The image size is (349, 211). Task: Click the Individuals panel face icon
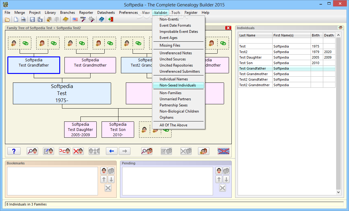pos(340,28)
